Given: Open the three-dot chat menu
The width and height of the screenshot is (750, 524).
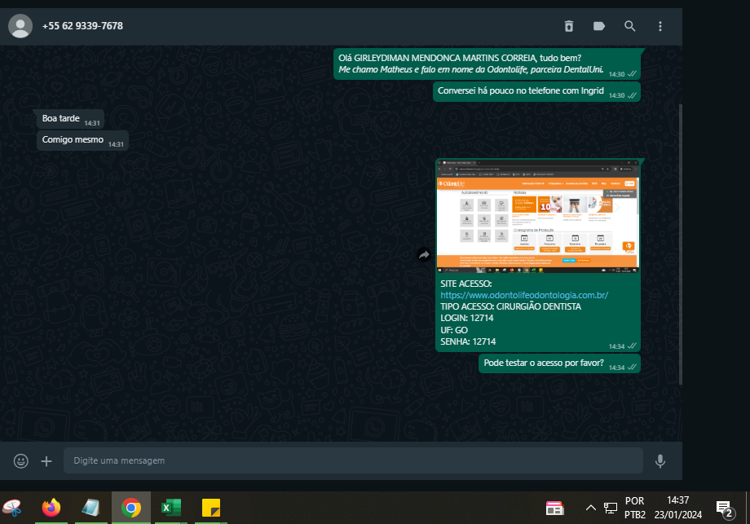Looking at the screenshot, I should coord(660,26).
